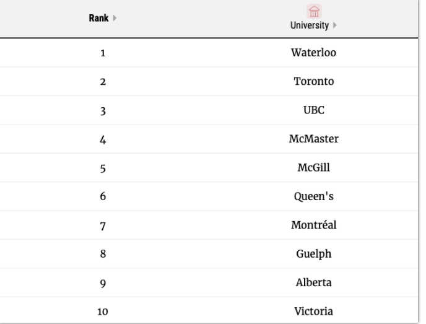426x324 pixels.
Task: Click rank number 10 cell
Action: pos(103,311)
